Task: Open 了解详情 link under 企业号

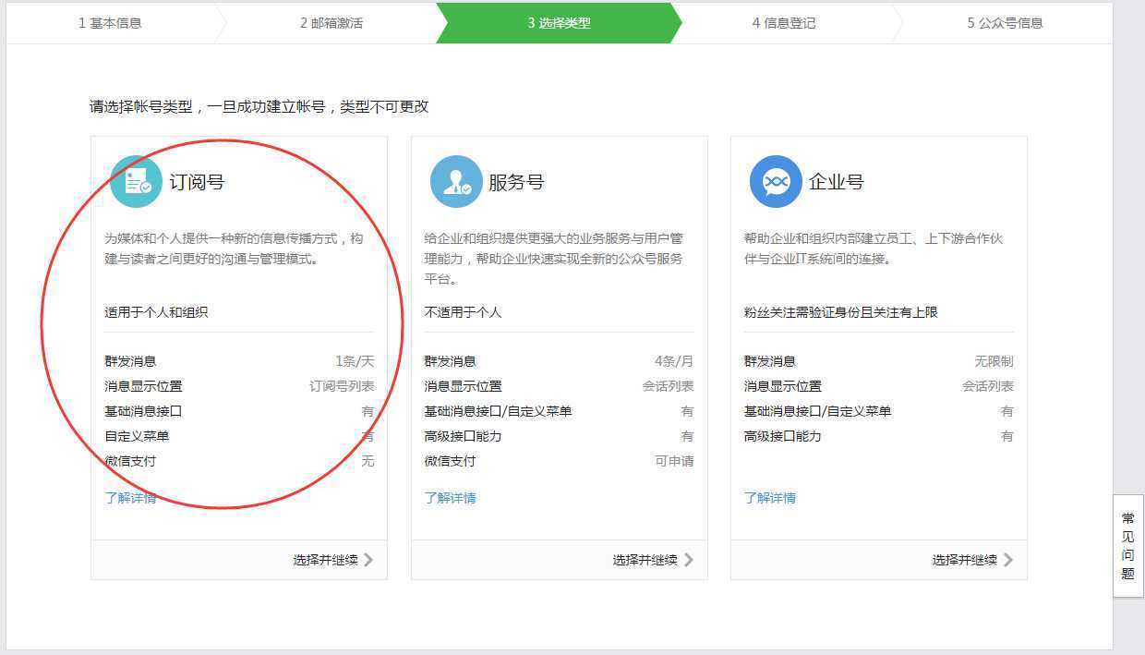Action: (x=771, y=497)
